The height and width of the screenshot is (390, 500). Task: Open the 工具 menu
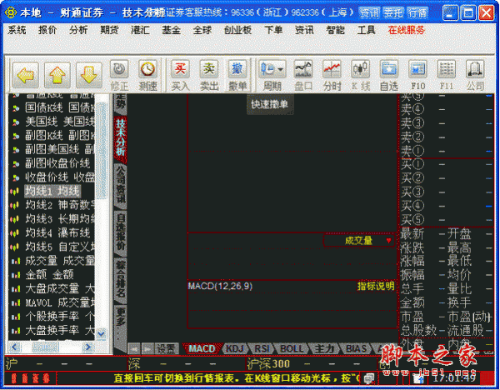[366, 30]
